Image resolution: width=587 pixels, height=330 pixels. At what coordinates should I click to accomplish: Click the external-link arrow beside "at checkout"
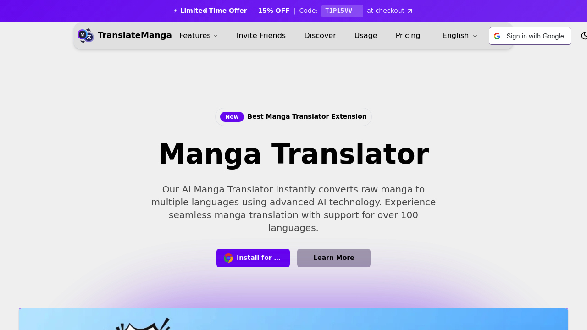point(410,11)
